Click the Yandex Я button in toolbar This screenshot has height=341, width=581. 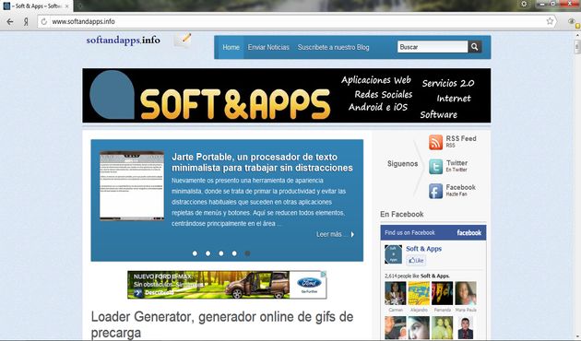click(x=26, y=21)
